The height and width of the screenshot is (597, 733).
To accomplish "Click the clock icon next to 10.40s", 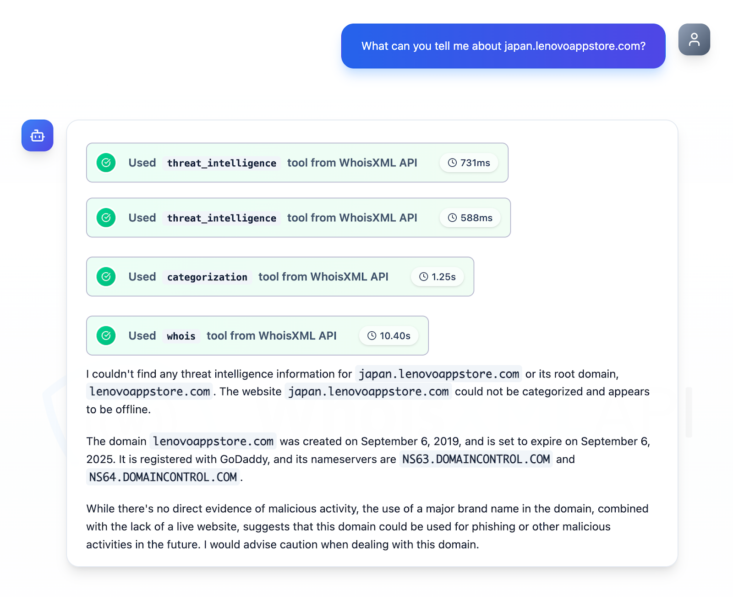I will (372, 336).
